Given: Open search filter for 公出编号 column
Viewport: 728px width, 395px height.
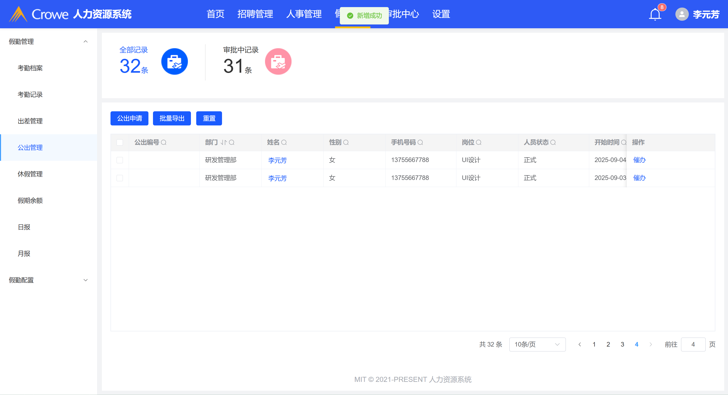Looking at the screenshot, I should (x=164, y=143).
